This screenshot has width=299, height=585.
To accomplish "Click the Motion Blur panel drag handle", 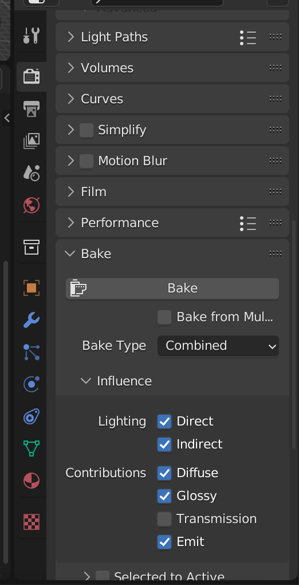I will [275, 161].
